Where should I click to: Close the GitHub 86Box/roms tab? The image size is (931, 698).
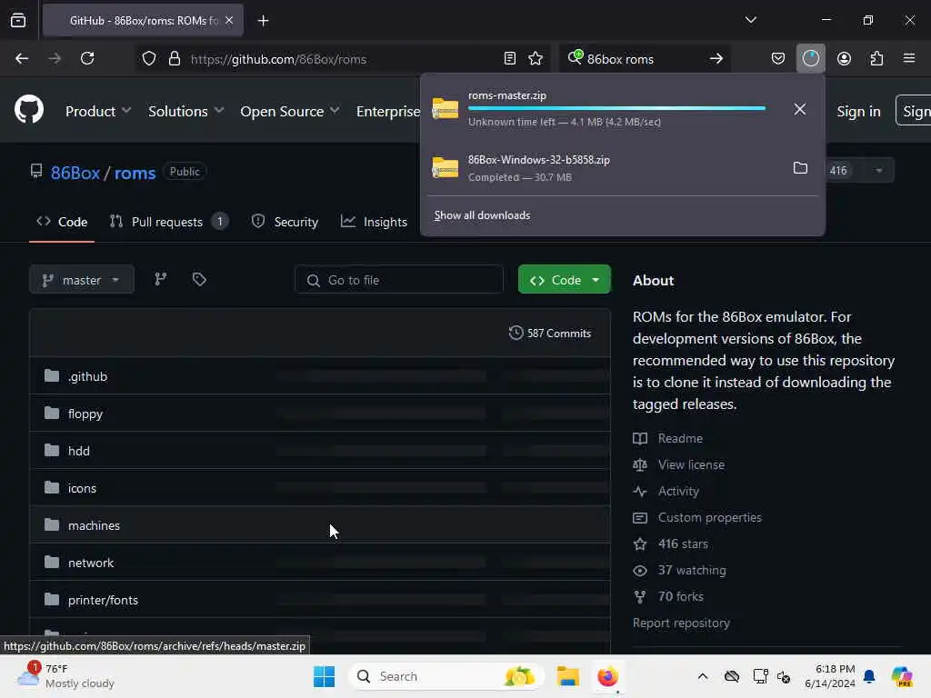pyautogui.click(x=229, y=21)
